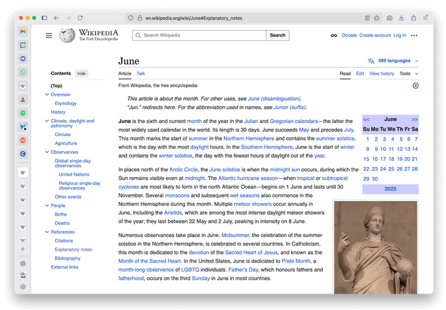The height and width of the screenshot is (310, 446).
Task: Collapse the Observances section in Contents
Action: point(47,152)
